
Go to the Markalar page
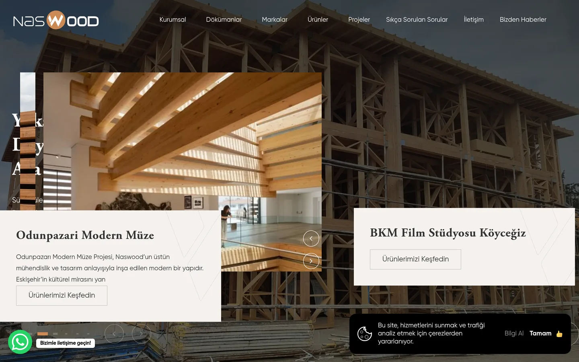click(275, 19)
